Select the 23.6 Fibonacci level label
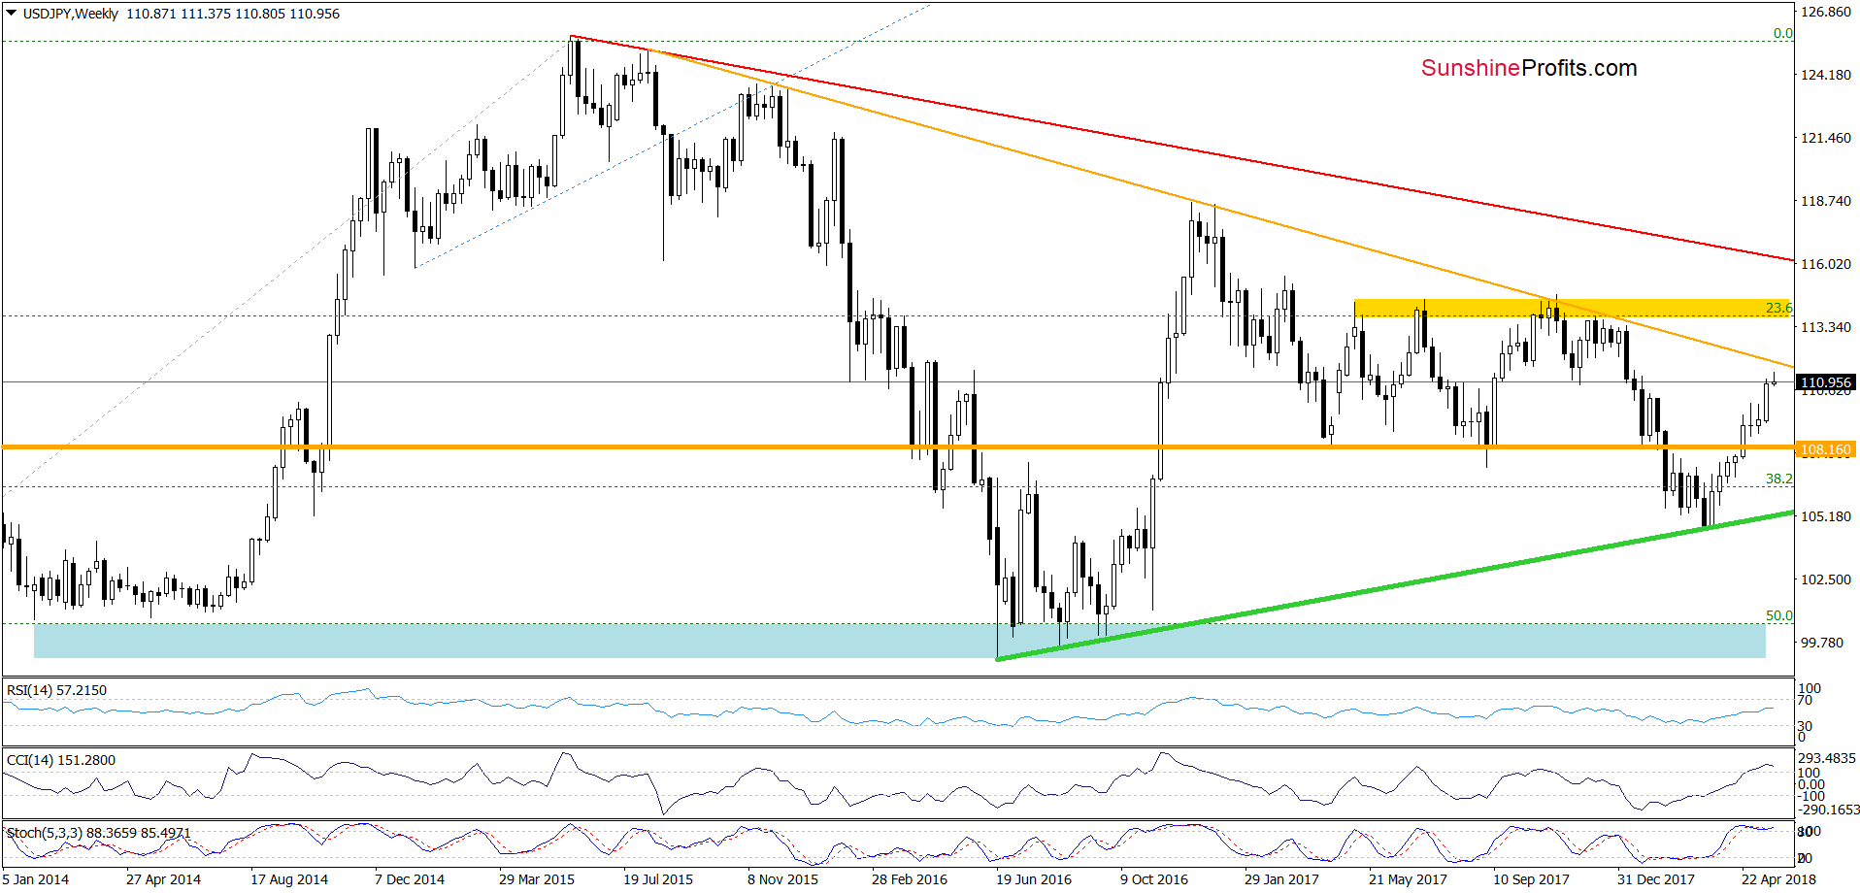Image resolution: width=1860 pixels, height=893 pixels. click(x=1778, y=308)
